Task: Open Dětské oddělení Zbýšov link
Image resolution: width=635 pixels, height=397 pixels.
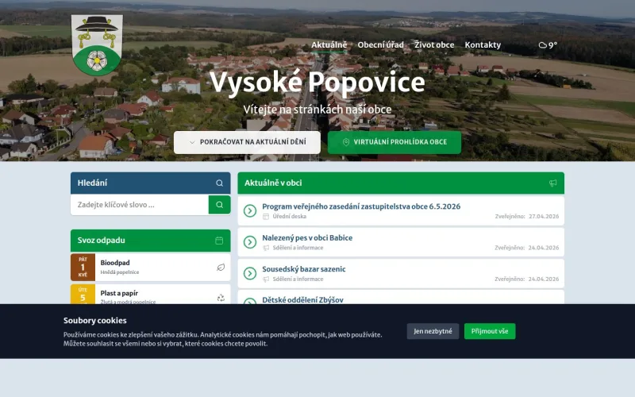Action: point(302,300)
